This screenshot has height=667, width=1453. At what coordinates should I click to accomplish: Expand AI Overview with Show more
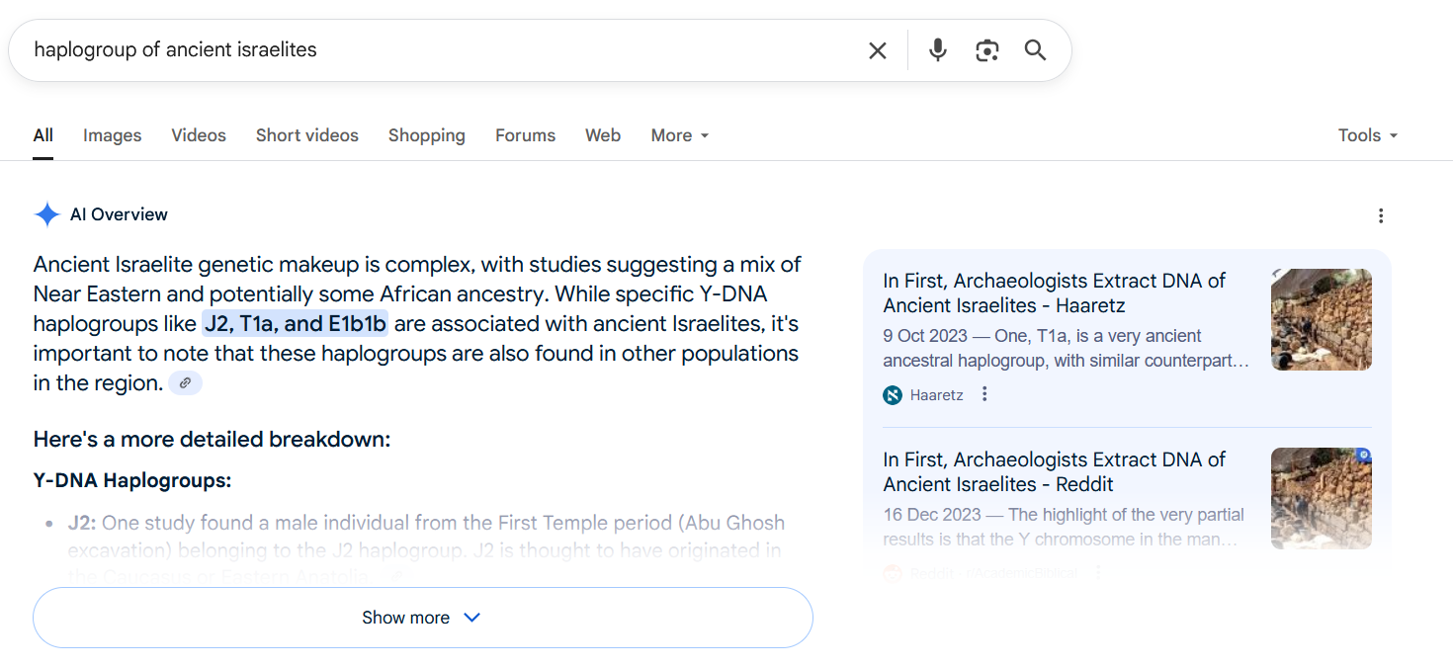423,618
